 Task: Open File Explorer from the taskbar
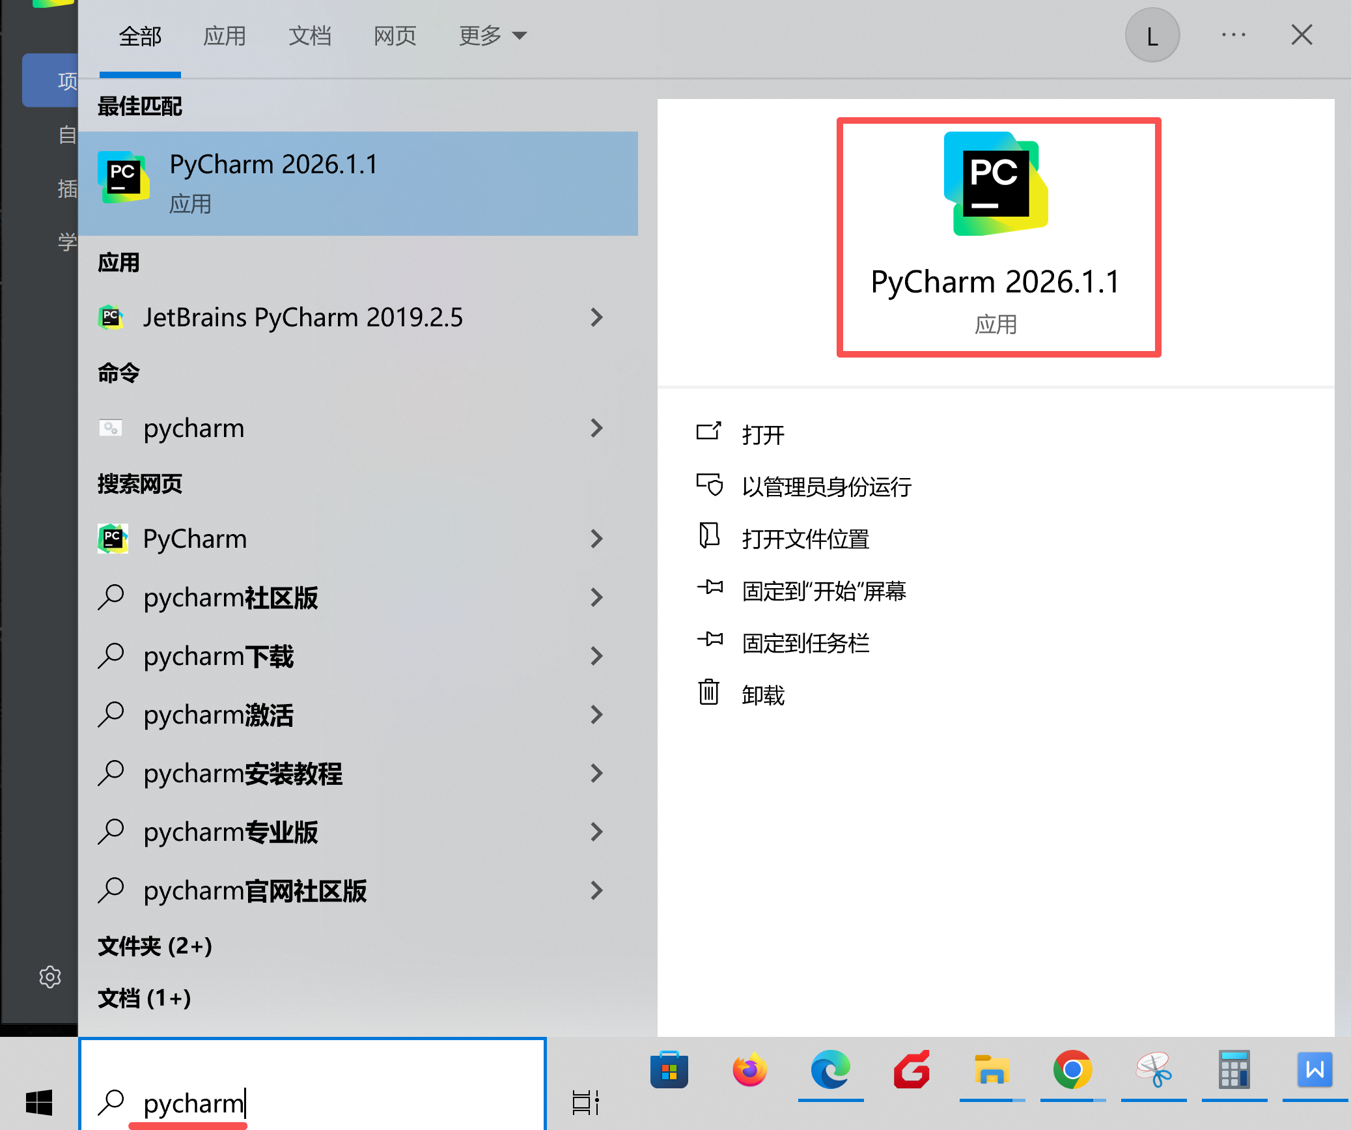[992, 1070]
